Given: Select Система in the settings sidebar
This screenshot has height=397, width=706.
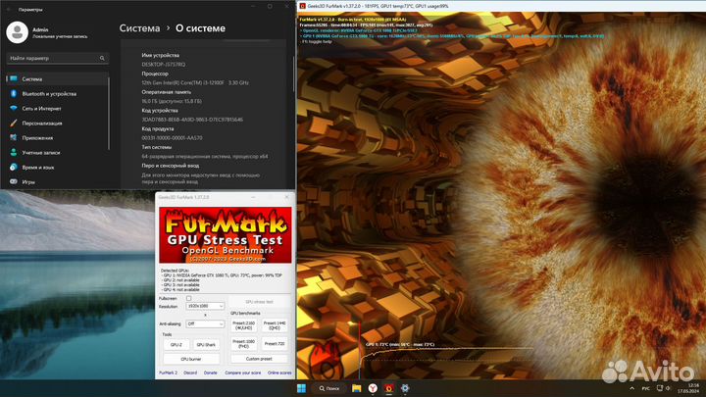Looking at the screenshot, I should (x=32, y=77).
